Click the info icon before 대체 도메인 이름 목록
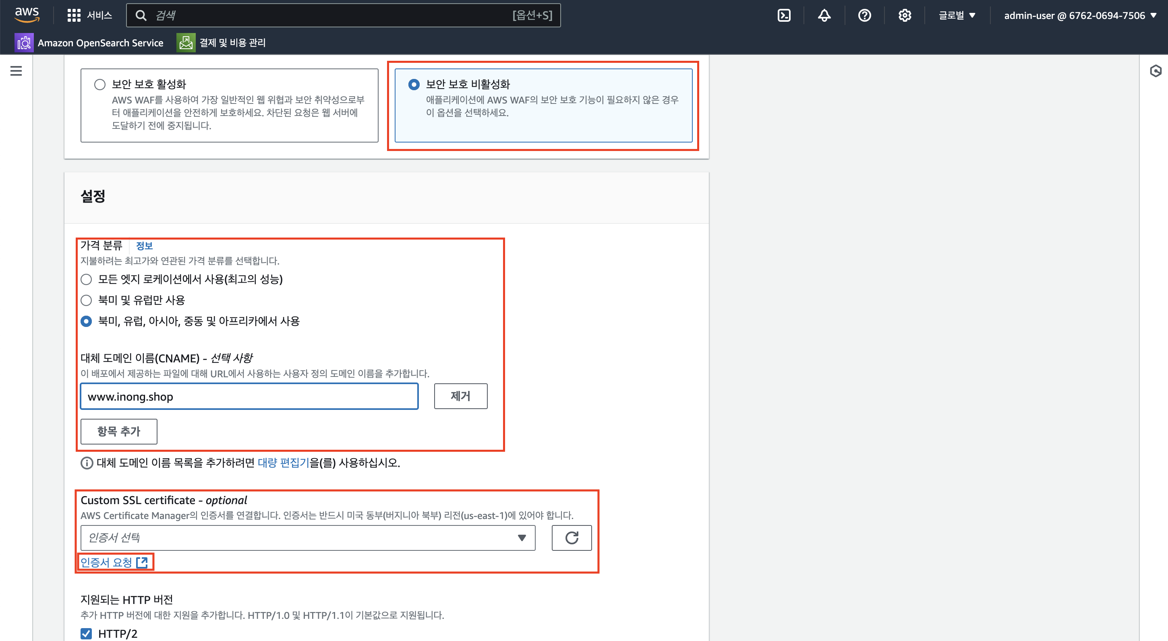Screen dimensions: 1168x641 (x=87, y=463)
